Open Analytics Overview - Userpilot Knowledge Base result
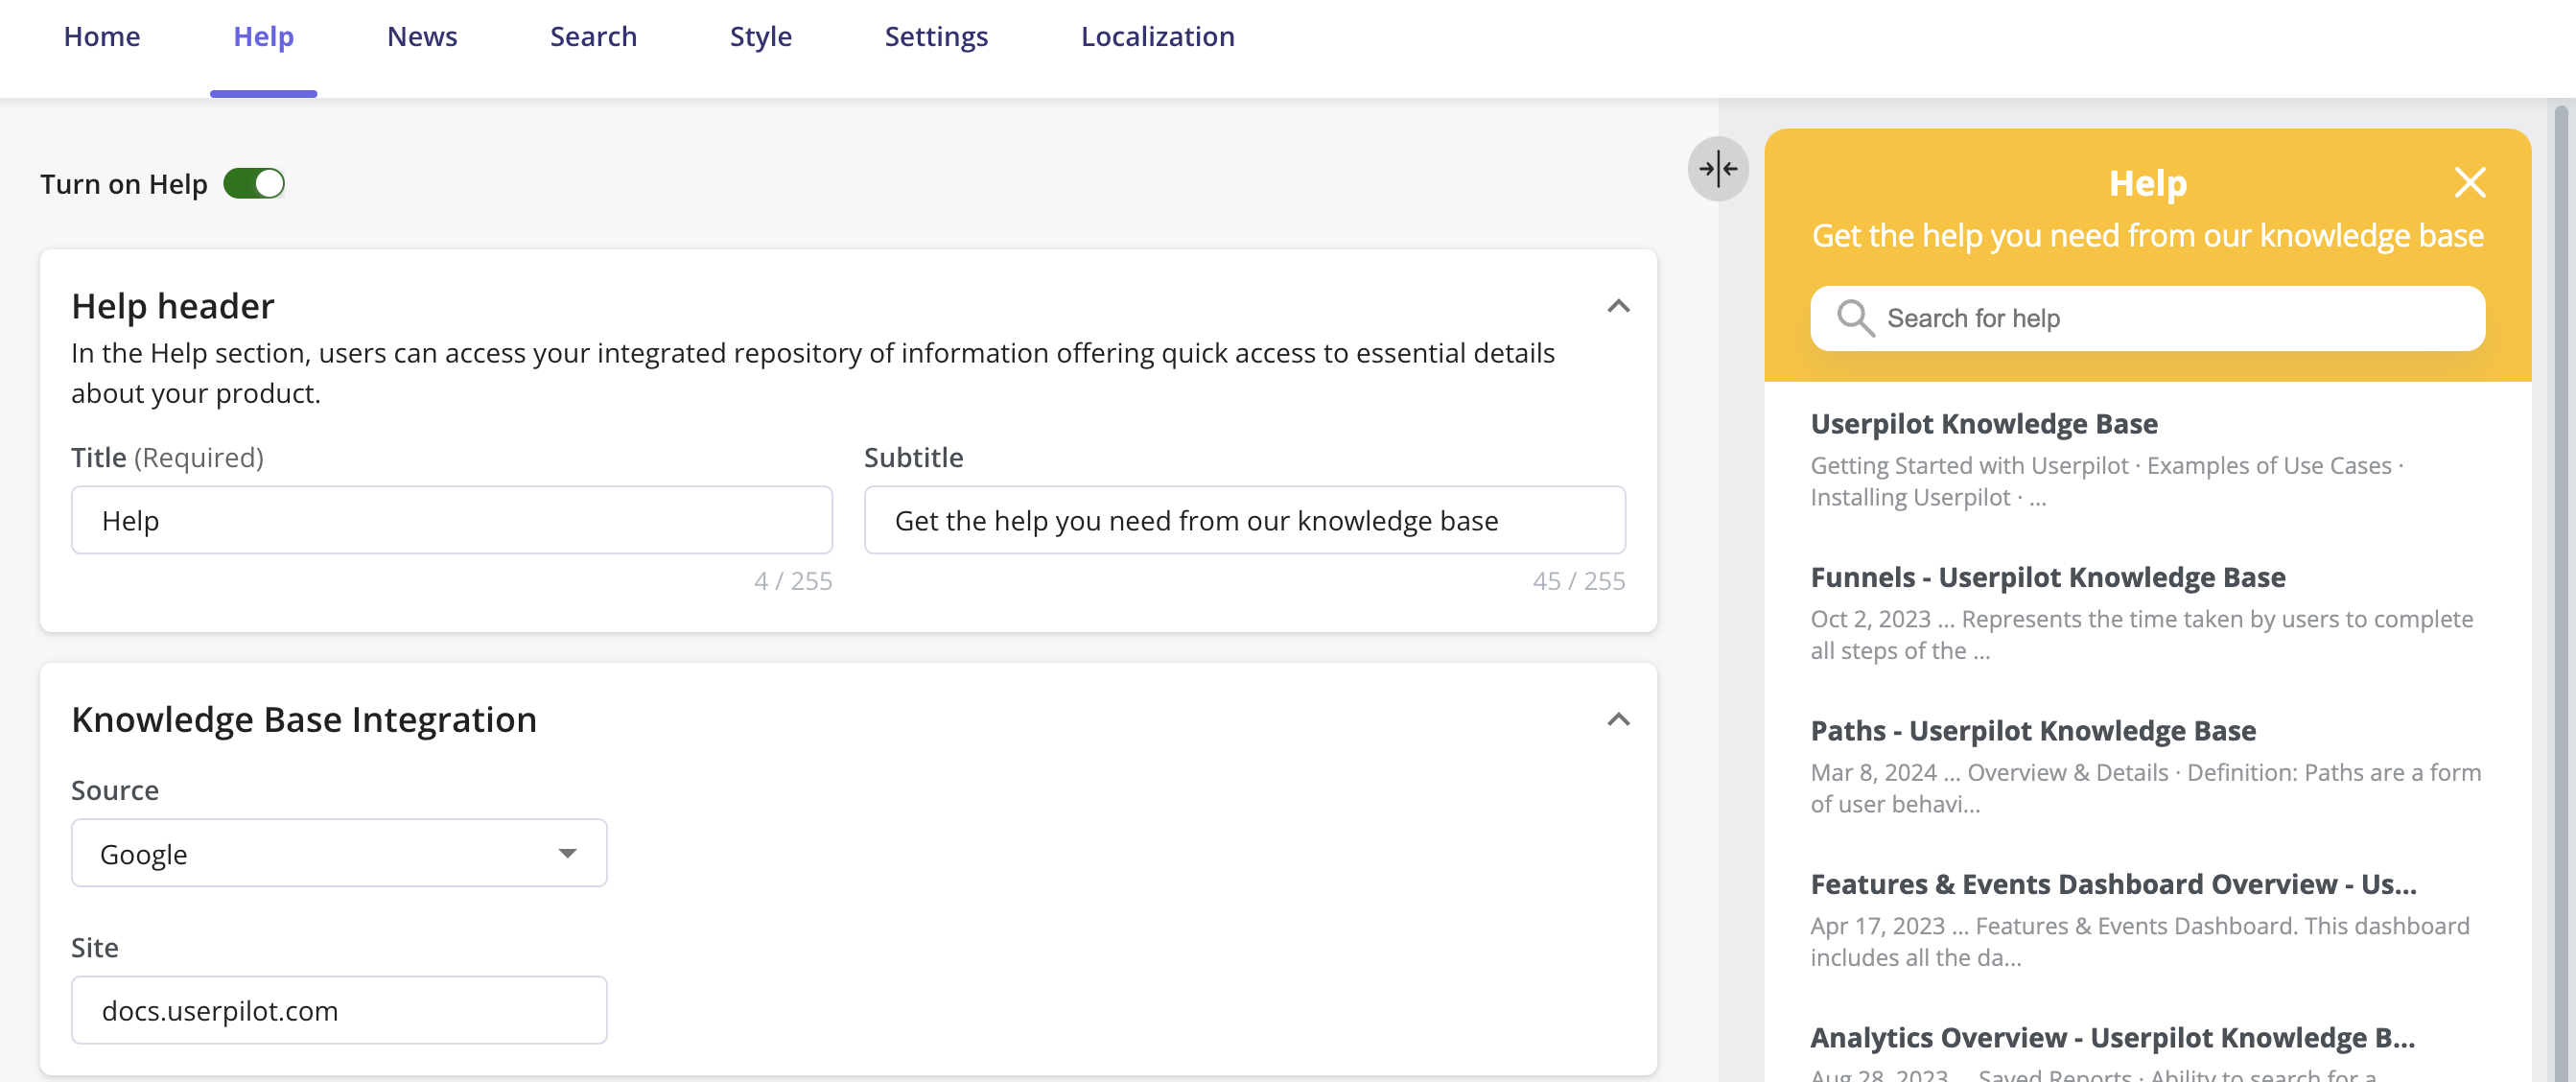Image resolution: width=2576 pixels, height=1082 pixels. point(2112,1038)
